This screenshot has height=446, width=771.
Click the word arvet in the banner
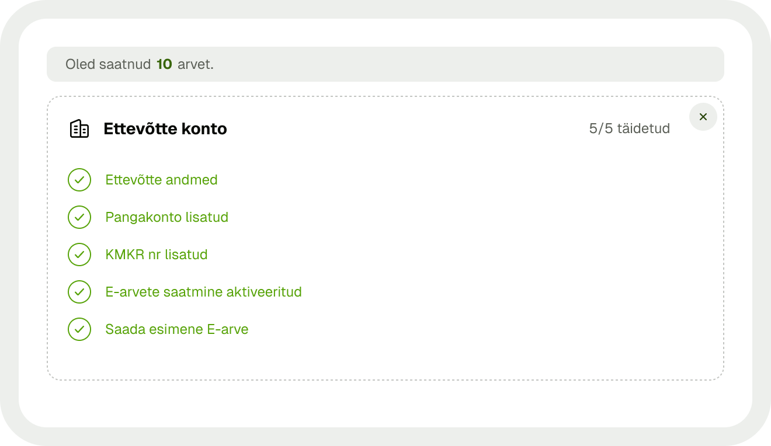[x=196, y=64]
